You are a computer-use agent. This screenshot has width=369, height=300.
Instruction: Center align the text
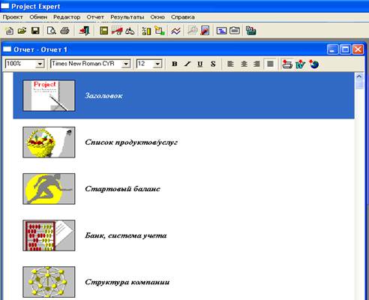tap(244, 64)
